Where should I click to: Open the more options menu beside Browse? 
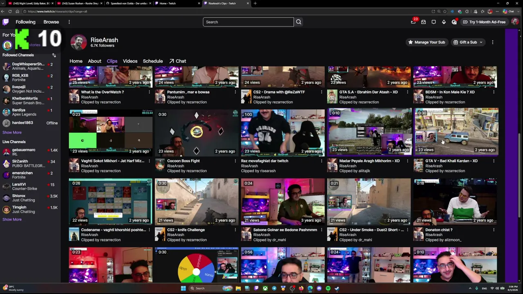[69, 22]
